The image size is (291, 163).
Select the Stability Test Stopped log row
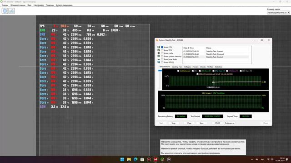pos(216,54)
